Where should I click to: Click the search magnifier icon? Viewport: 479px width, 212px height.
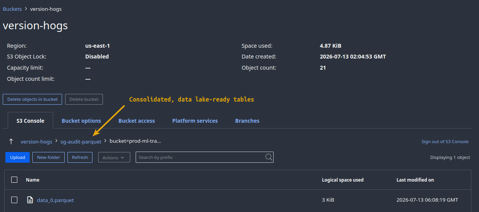point(269,157)
